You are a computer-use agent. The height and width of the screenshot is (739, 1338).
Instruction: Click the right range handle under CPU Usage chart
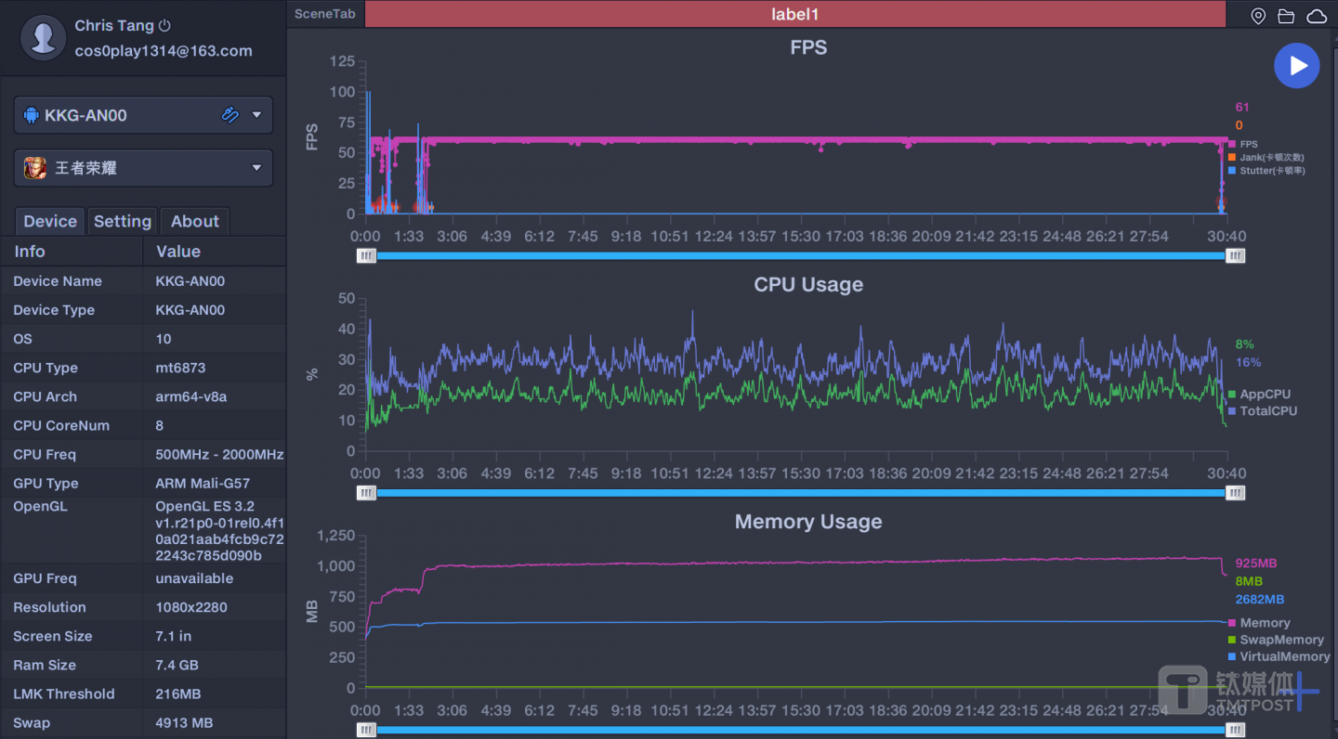pos(1235,493)
